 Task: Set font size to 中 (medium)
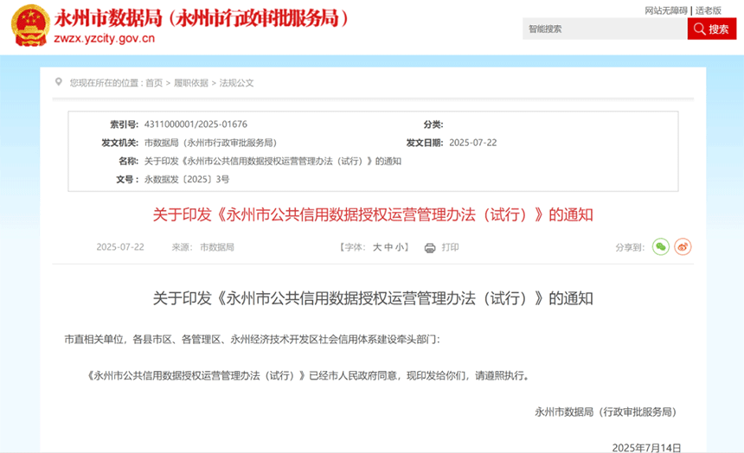[388, 247]
